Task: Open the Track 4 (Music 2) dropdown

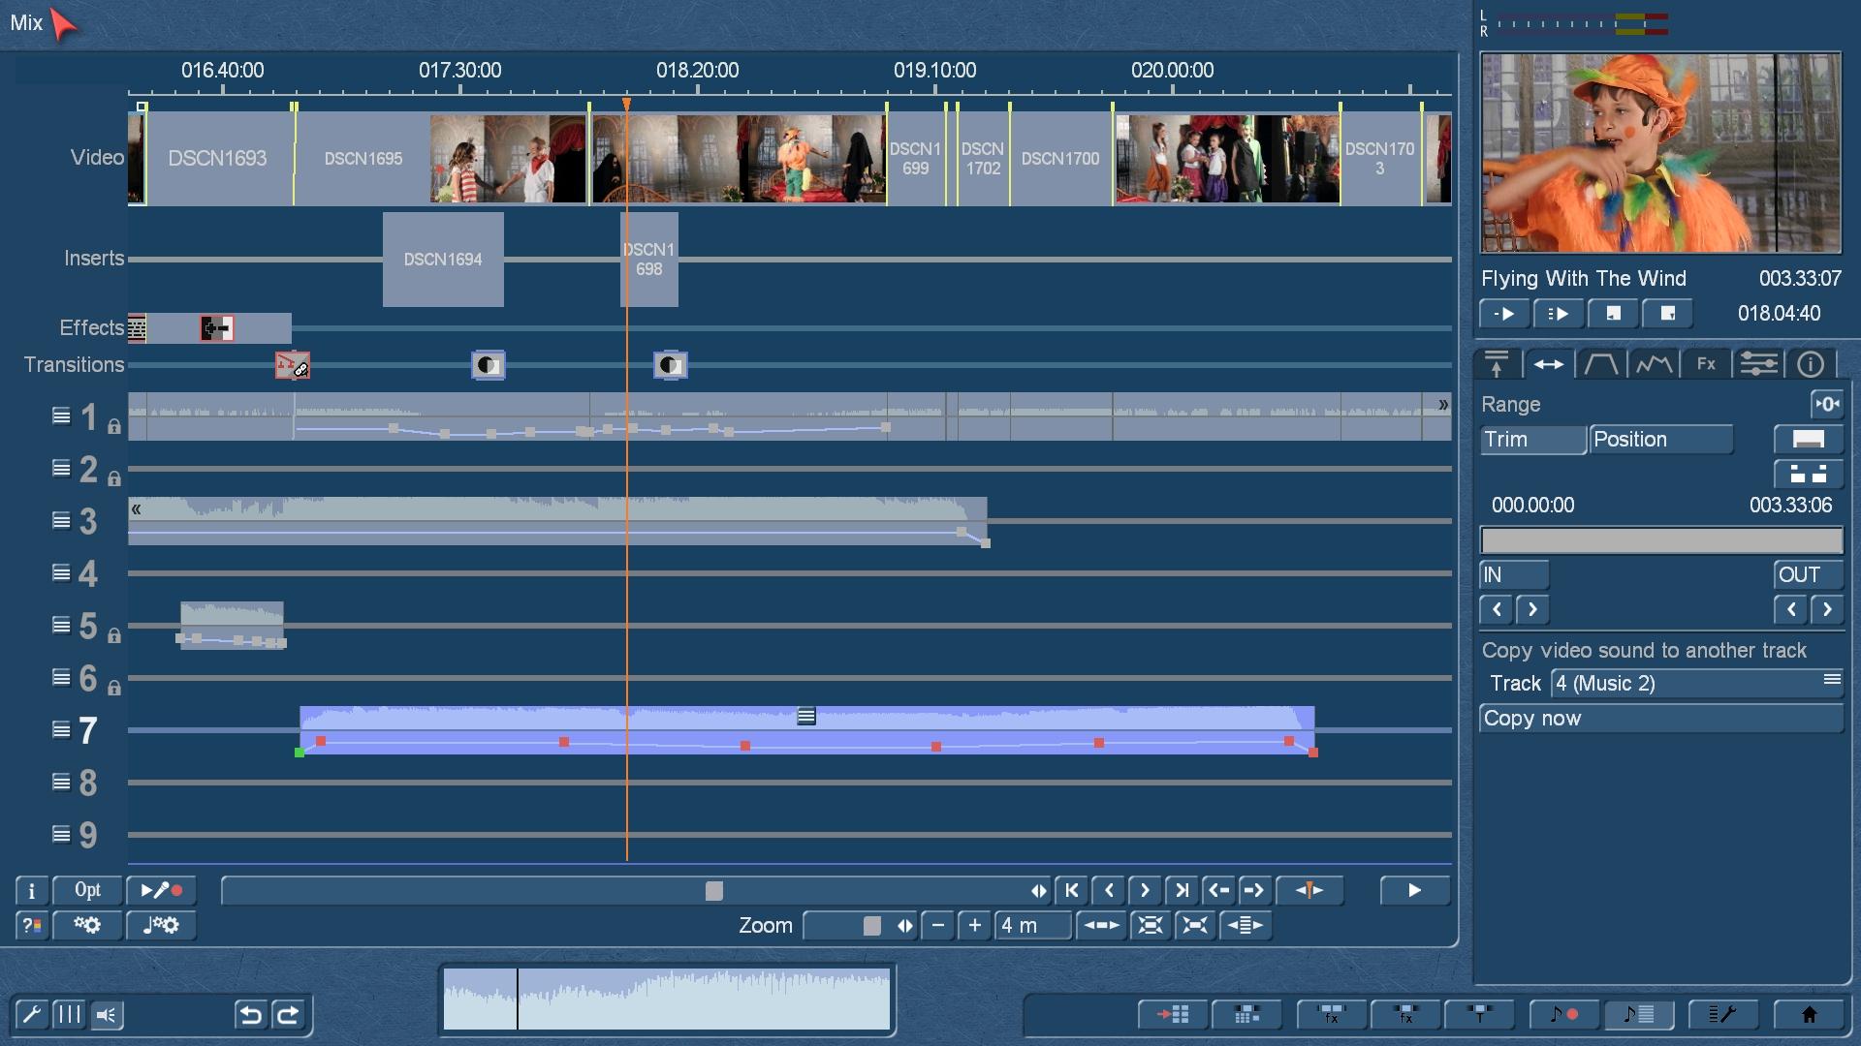Action: pyautogui.click(x=1696, y=683)
